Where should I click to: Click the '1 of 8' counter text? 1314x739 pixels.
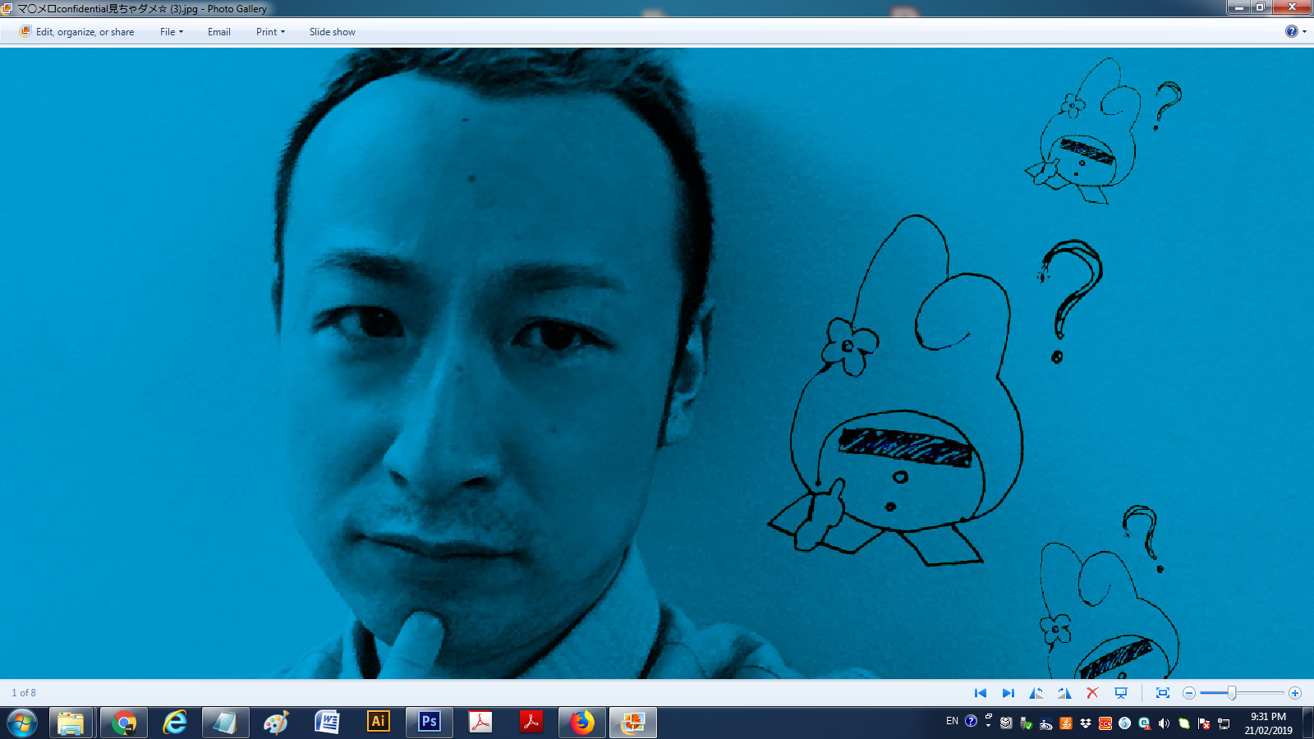click(x=24, y=693)
